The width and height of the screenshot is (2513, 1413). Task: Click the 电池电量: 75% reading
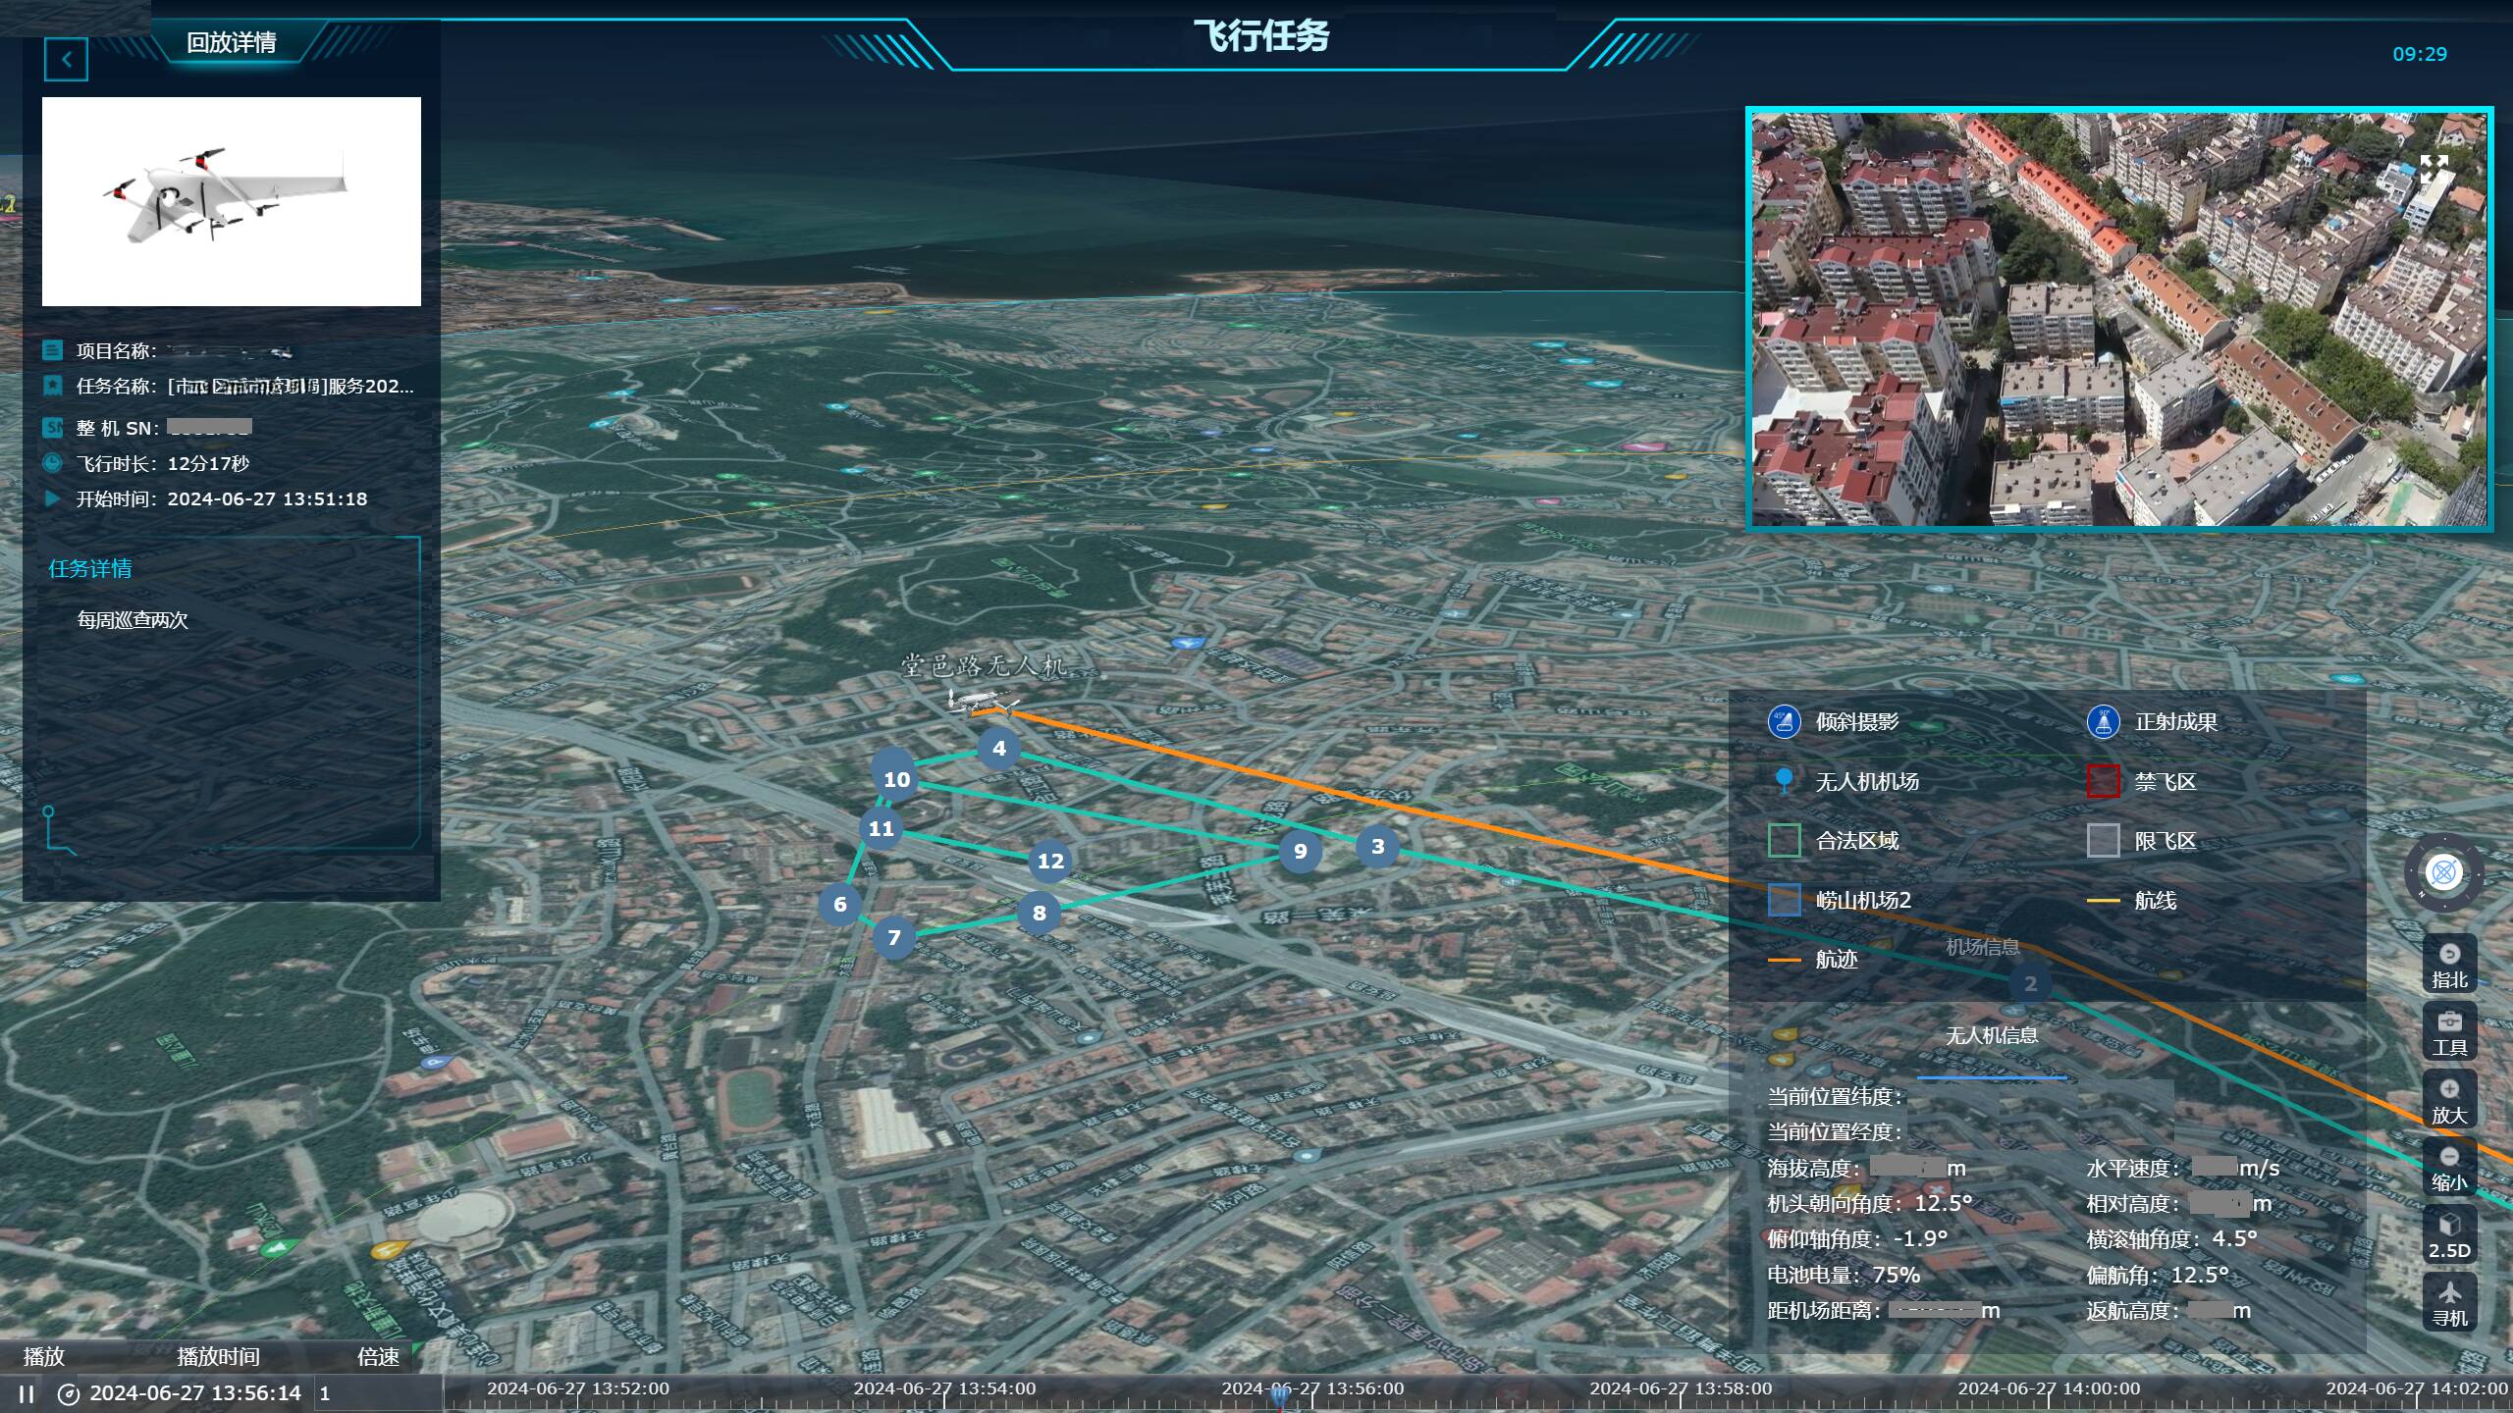point(1844,1275)
